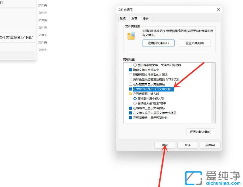Image resolution: width=243 pixels, height=187 pixels.
Task: Disable 在预览窗格中显示预览控件
Action: click(x=130, y=118)
